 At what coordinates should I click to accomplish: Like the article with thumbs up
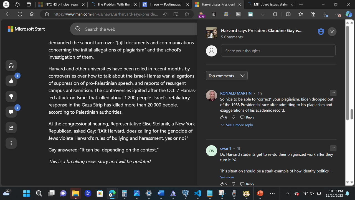click(11, 81)
